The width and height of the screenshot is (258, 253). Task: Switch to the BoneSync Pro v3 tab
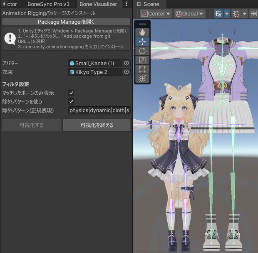pos(48,4)
